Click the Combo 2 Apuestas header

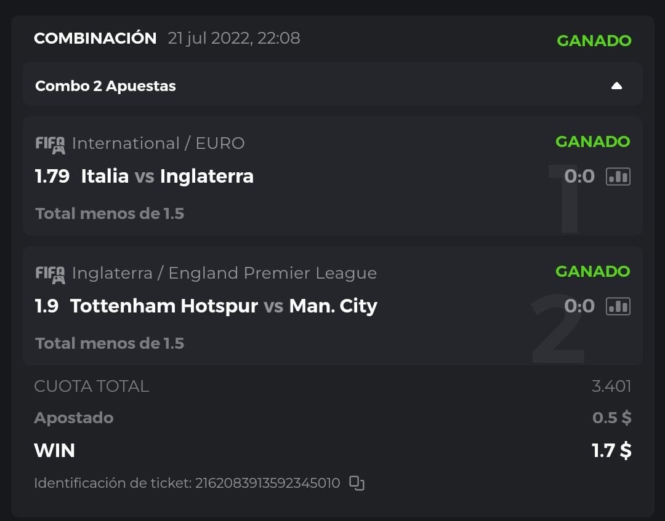click(x=105, y=86)
